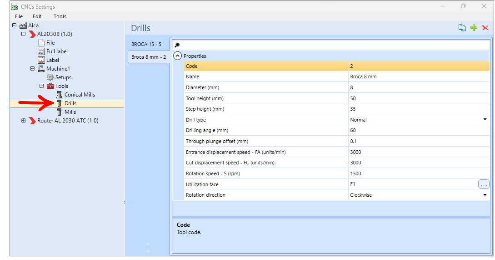Click the Setups gear icon
Viewport: 495px width, 260px height.
pos(50,77)
